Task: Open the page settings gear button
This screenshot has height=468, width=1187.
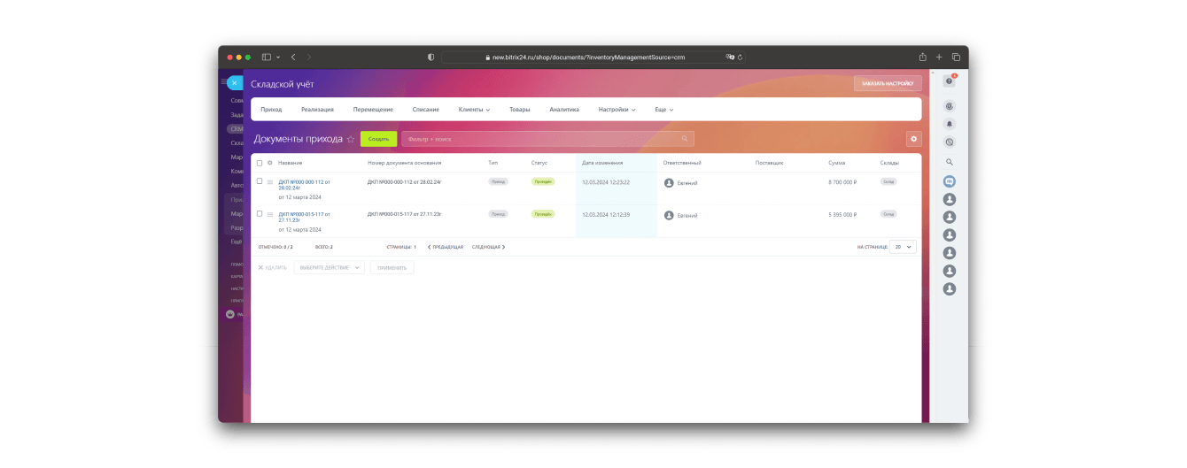Action: 914,139
